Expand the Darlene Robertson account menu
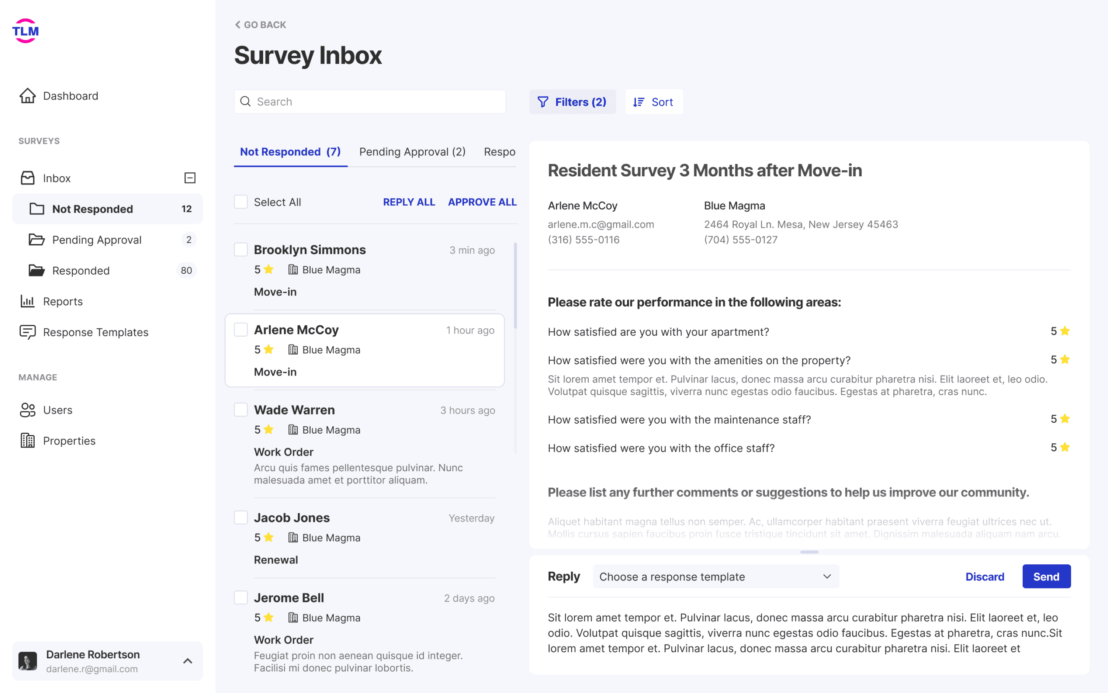The image size is (1108, 693). [x=188, y=661]
